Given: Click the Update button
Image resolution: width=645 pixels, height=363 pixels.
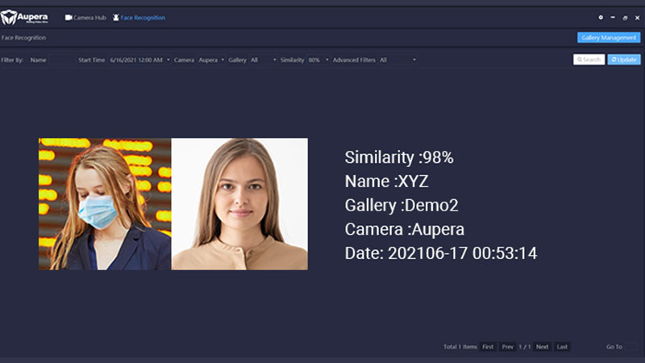Looking at the screenshot, I should click(x=624, y=60).
